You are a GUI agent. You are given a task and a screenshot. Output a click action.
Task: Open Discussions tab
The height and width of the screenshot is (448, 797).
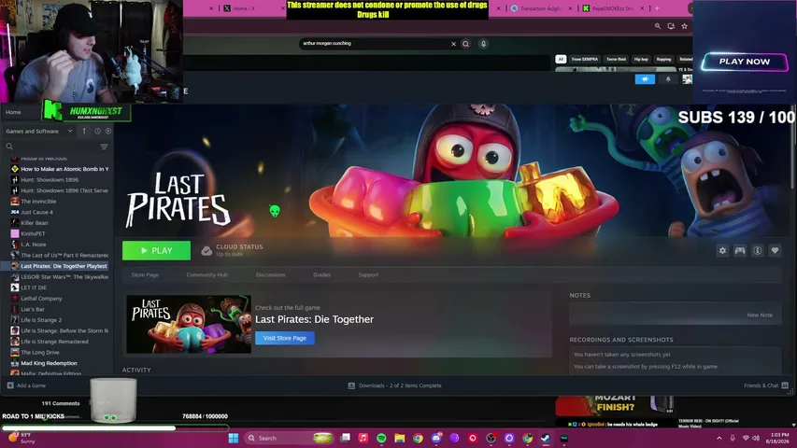pos(270,274)
